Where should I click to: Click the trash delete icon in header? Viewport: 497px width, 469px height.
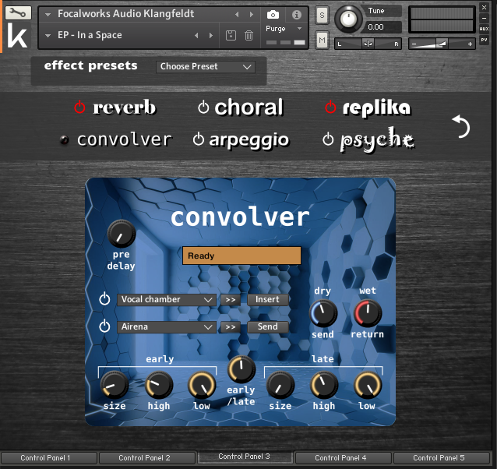[248, 35]
